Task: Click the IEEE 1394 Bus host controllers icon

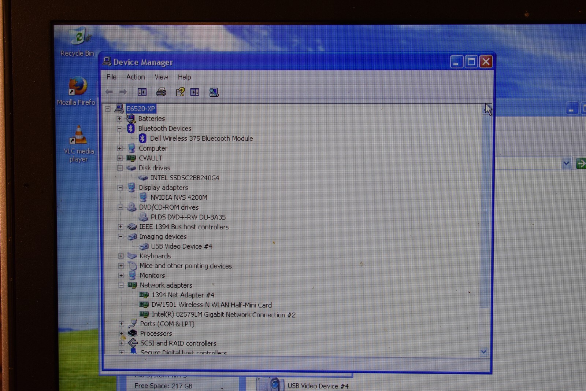Action: point(132,227)
